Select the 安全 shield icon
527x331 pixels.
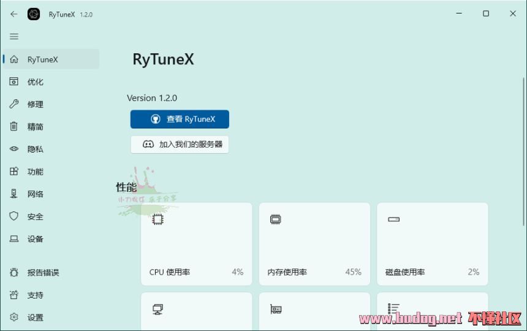click(x=13, y=216)
